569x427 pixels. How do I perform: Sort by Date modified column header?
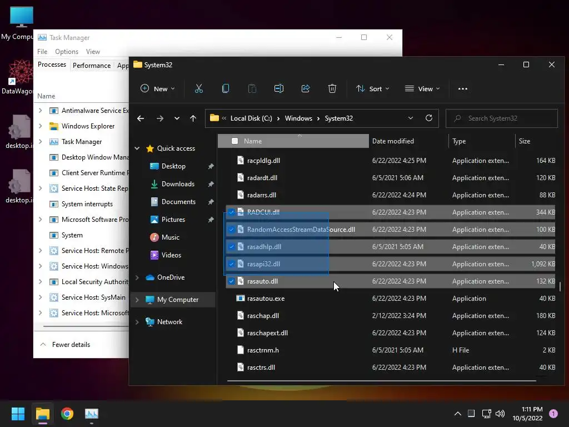(x=408, y=141)
